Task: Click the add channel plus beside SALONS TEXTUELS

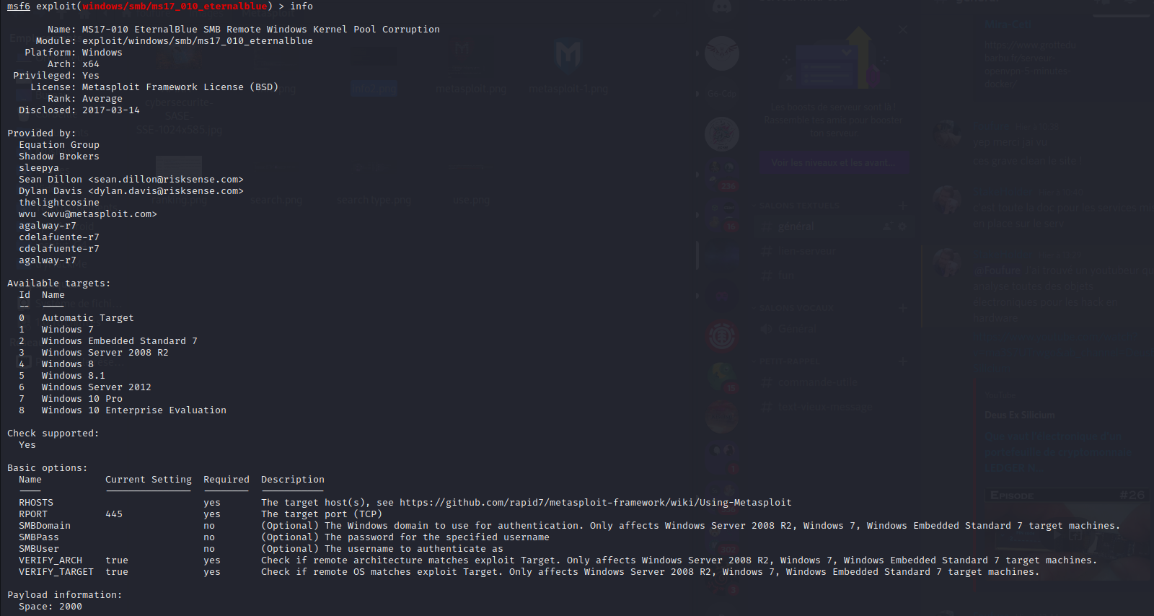Action: [x=902, y=206]
